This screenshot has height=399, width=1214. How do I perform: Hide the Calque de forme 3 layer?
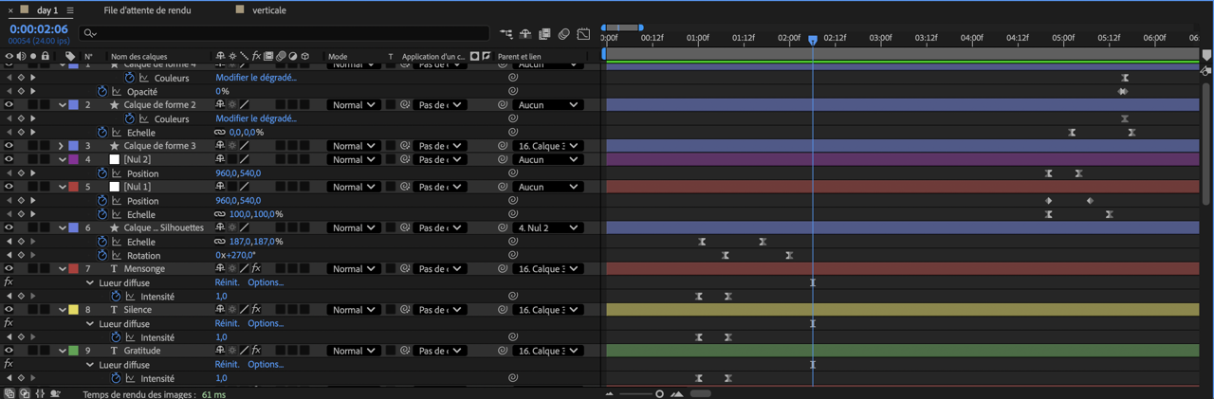pos(9,146)
